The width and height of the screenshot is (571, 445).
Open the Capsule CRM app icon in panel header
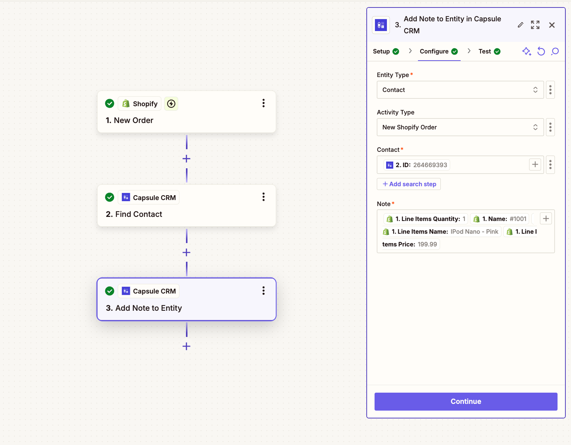381,25
